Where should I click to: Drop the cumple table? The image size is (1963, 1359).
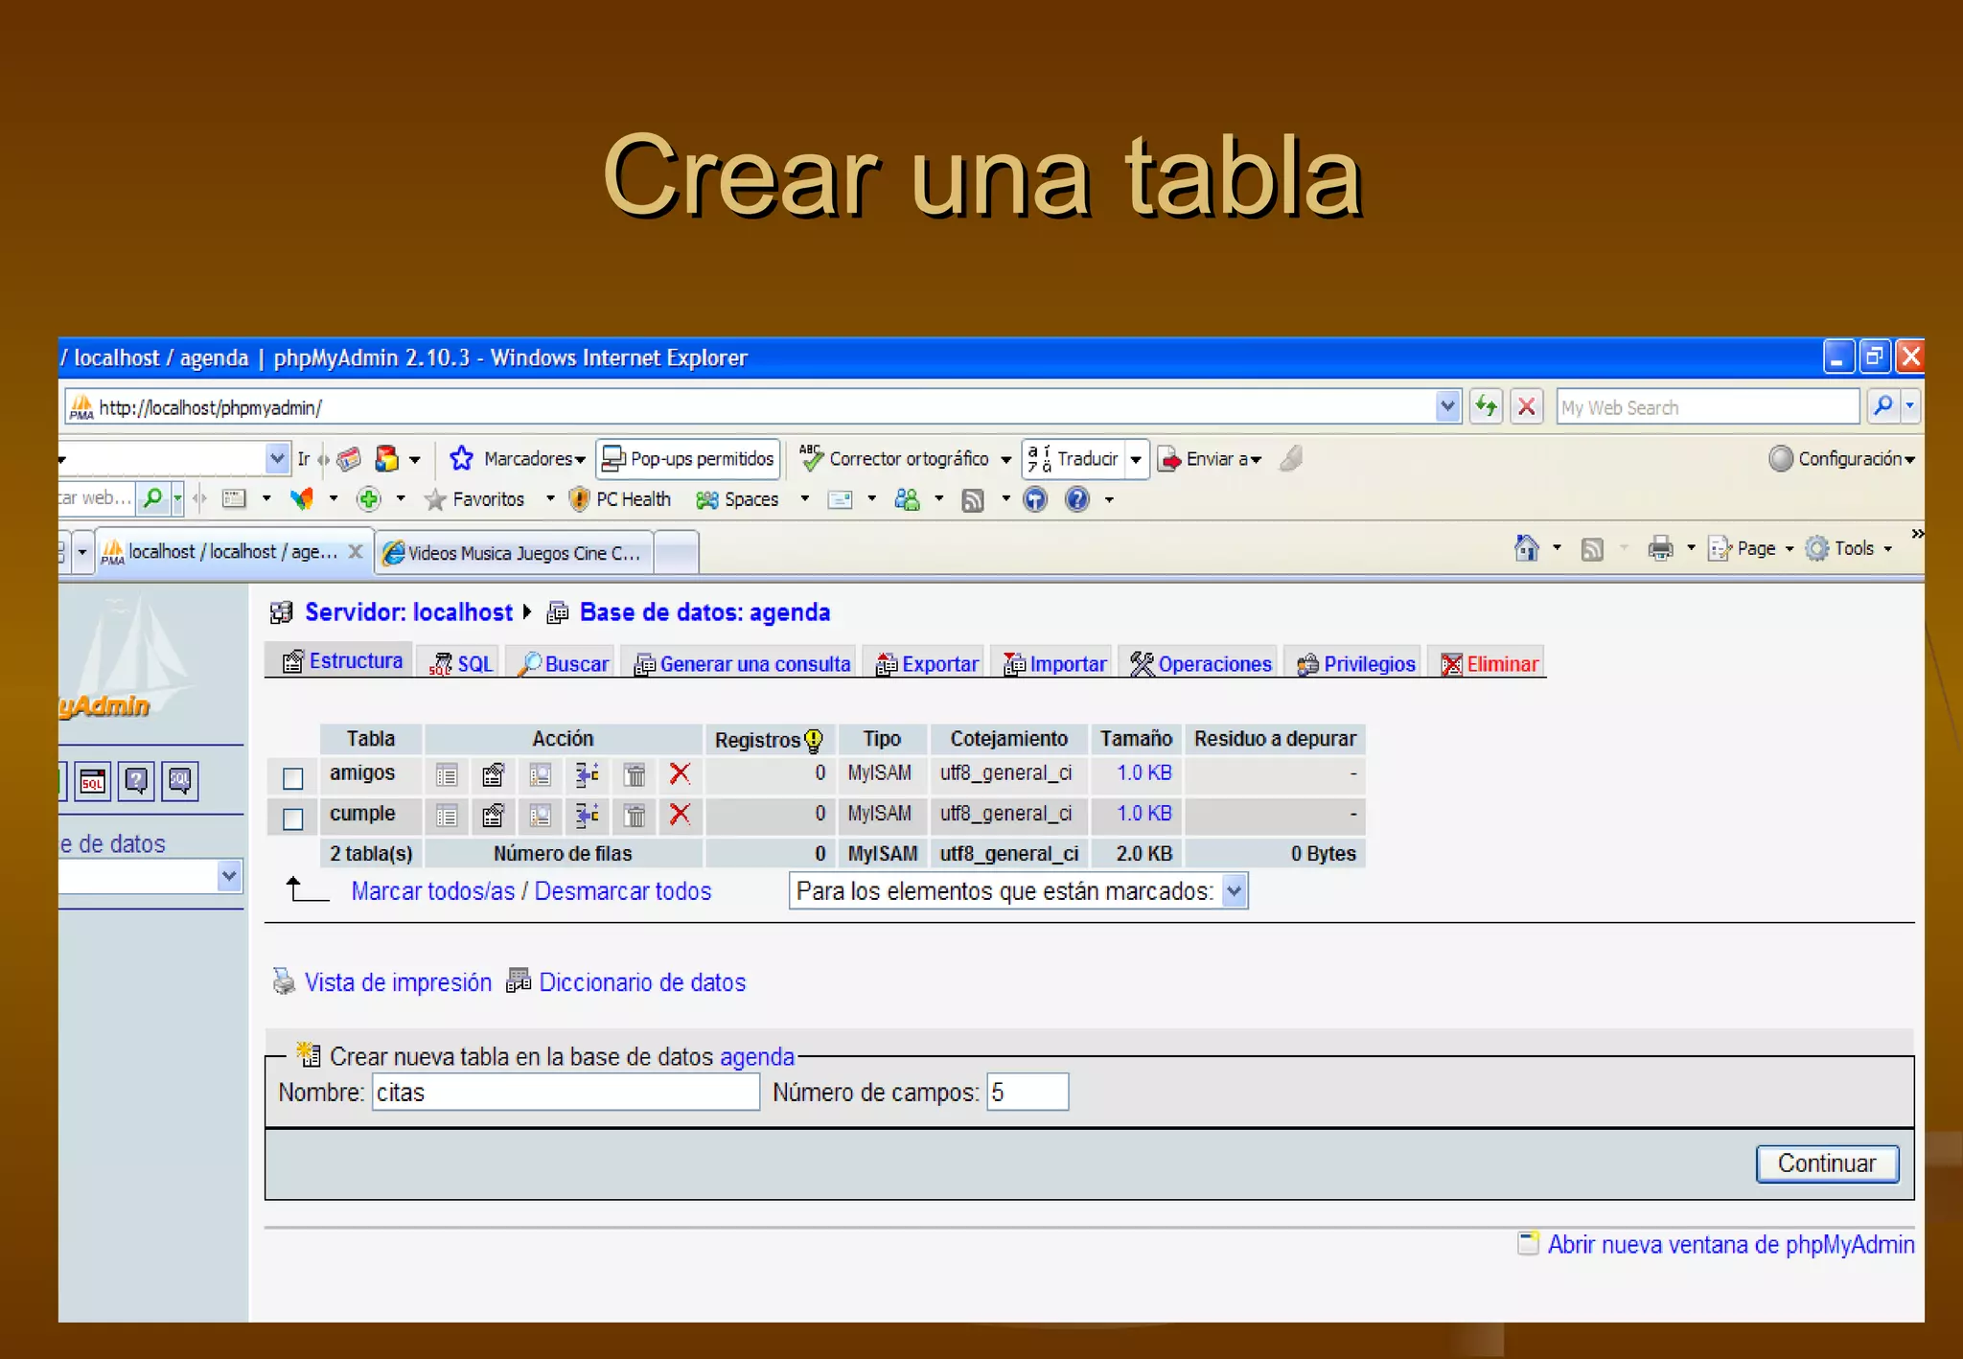pyautogui.click(x=681, y=815)
